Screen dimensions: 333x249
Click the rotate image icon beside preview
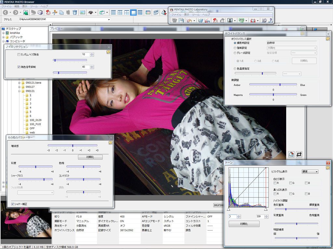(x=291, y=154)
